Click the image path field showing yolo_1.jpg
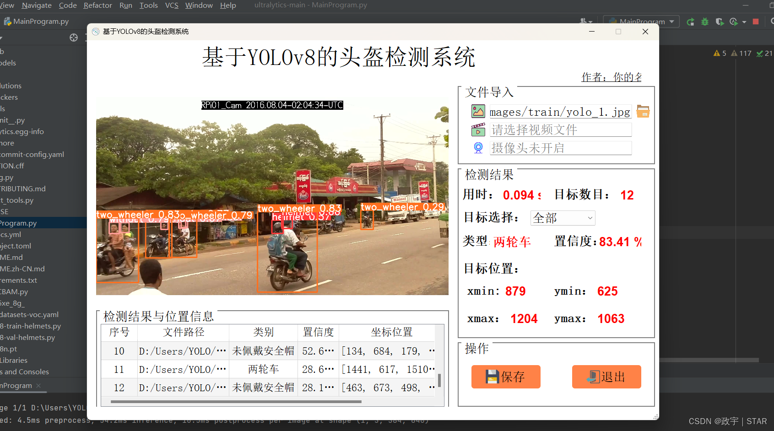Screen dimensions: 774x431 (560, 112)
